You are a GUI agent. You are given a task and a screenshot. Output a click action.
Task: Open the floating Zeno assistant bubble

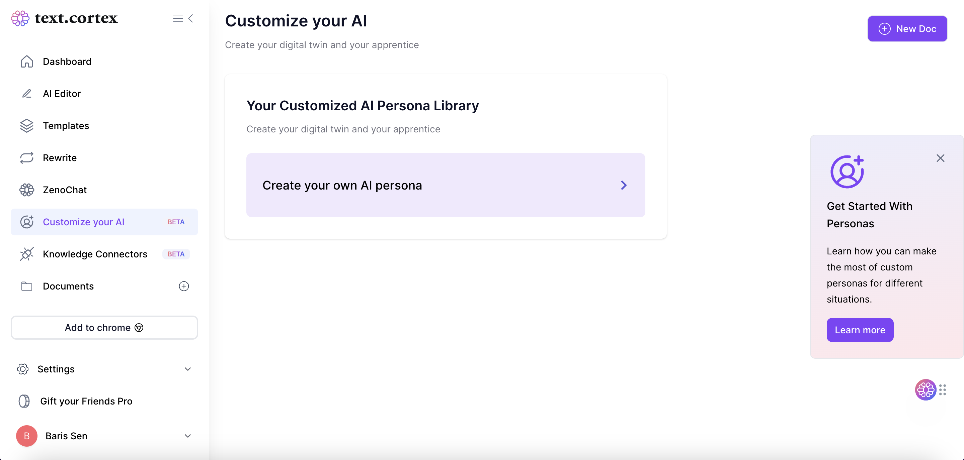tap(926, 390)
